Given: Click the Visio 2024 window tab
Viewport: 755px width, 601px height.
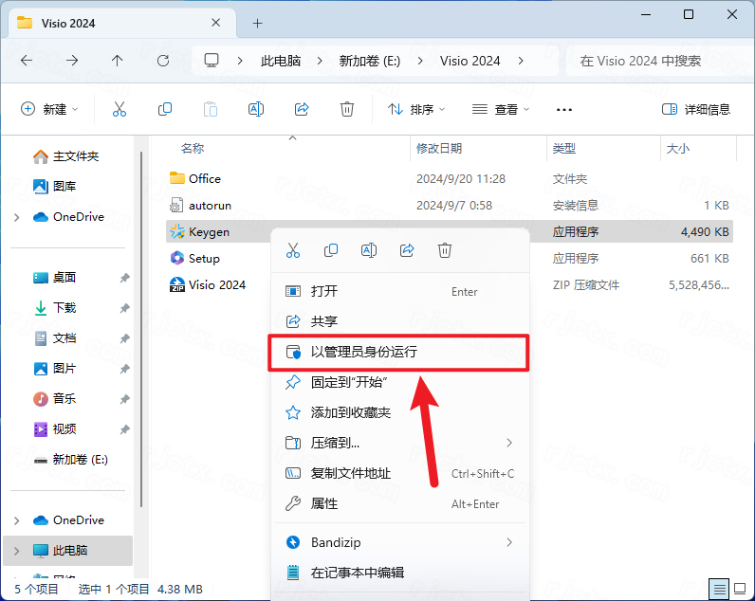Looking at the screenshot, I should [x=122, y=23].
